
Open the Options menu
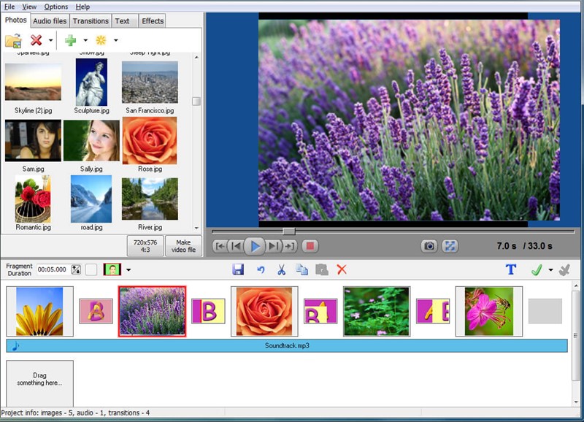[56, 7]
